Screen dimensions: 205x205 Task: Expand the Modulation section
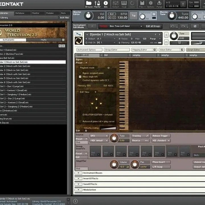tap(79, 190)
